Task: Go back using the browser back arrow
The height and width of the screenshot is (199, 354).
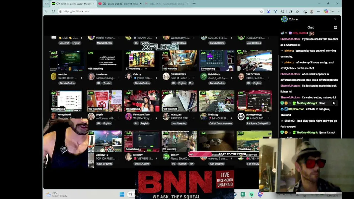Action: (46, 11)
